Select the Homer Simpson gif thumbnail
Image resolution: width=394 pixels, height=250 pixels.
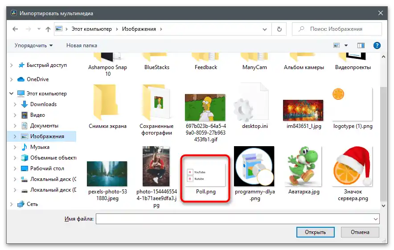(x=205, y=107)
